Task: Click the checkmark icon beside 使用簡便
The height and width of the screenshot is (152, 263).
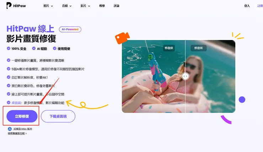Action: pyautogui.click(x=54, y=49)
